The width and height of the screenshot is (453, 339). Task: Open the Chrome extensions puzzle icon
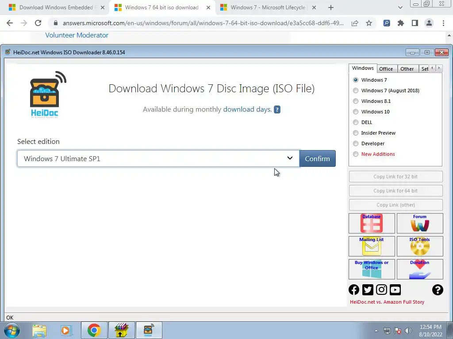(400, 23)
